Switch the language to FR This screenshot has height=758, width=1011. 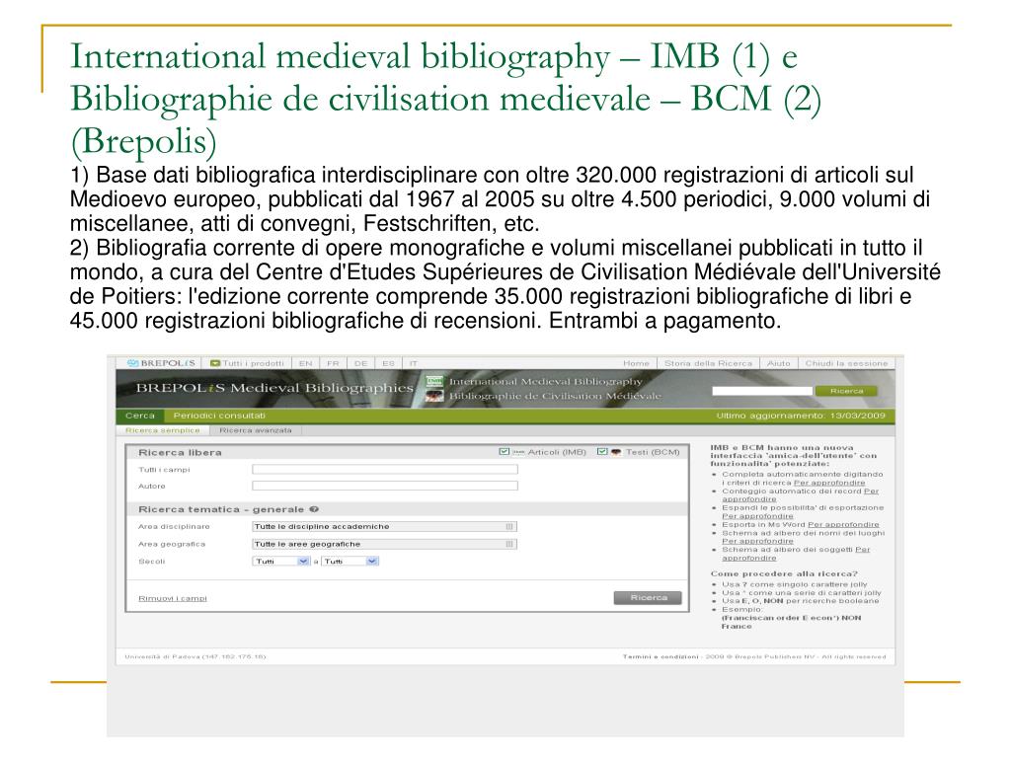333,363
